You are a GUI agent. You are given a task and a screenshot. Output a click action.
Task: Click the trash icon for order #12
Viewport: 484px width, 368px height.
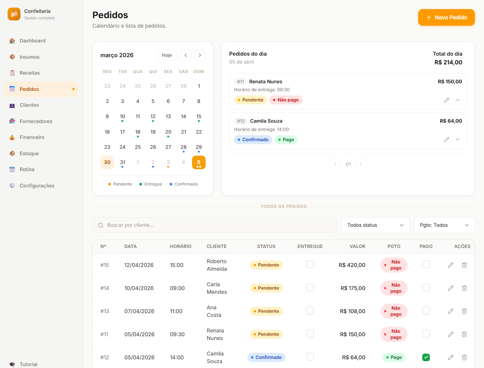[x=464, y=357]
